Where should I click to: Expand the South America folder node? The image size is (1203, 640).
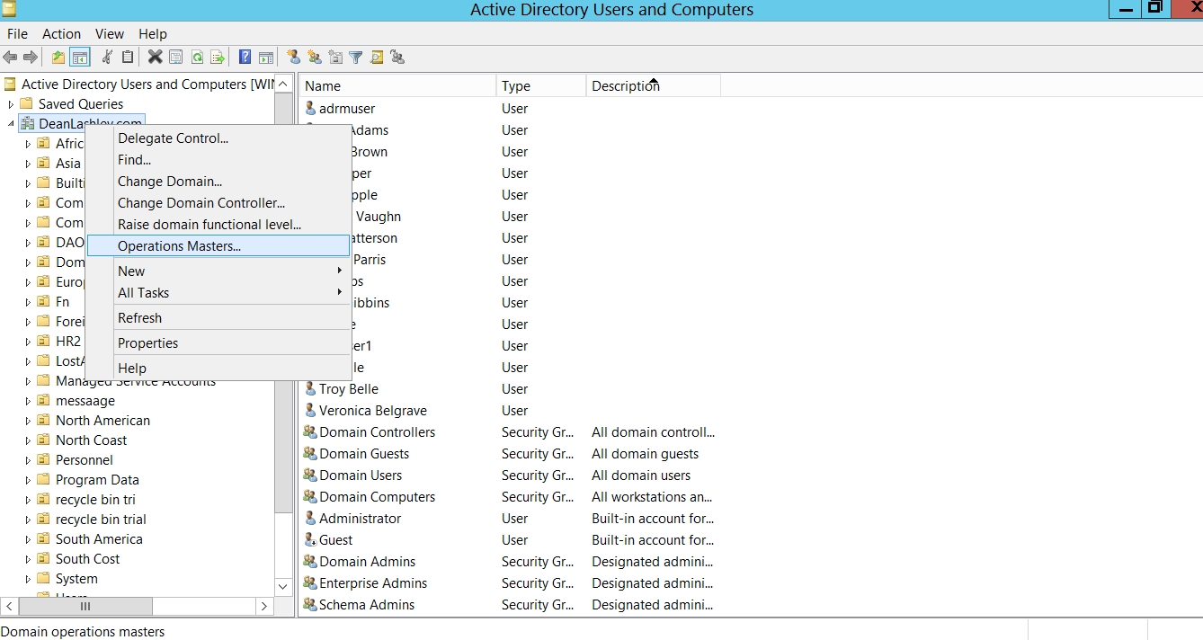point(28,539)
